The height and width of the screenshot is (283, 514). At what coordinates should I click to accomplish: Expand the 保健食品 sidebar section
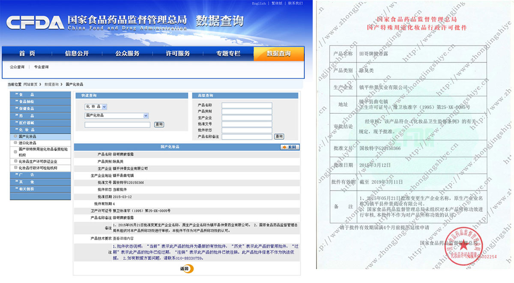coord(40,108)
